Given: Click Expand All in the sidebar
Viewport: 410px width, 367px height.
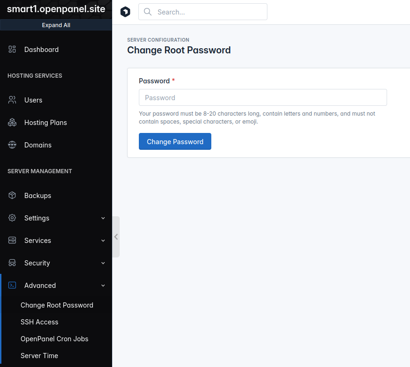Looking at the screenshot, I should (56, 25).
